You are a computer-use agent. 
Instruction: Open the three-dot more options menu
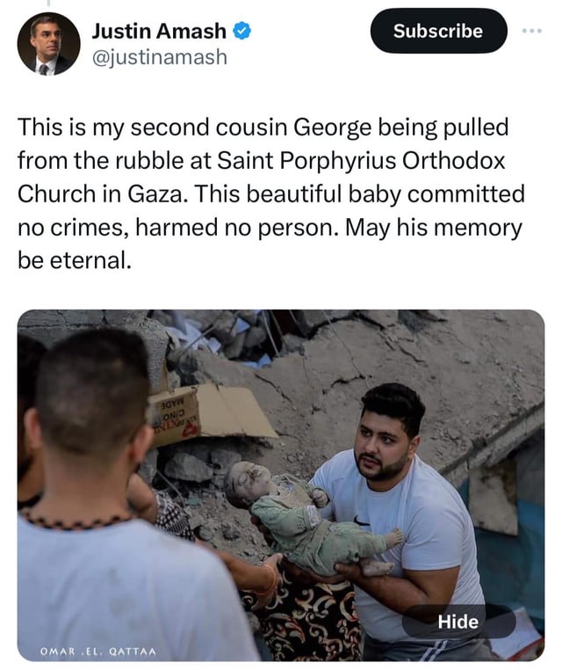coord(532,31)
